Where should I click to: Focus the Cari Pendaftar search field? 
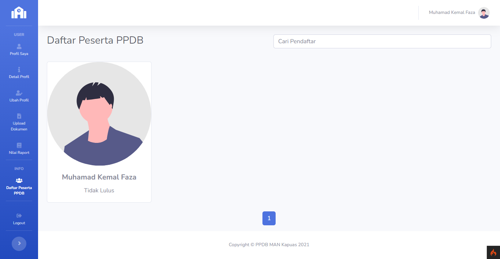(x=382, y=41)
